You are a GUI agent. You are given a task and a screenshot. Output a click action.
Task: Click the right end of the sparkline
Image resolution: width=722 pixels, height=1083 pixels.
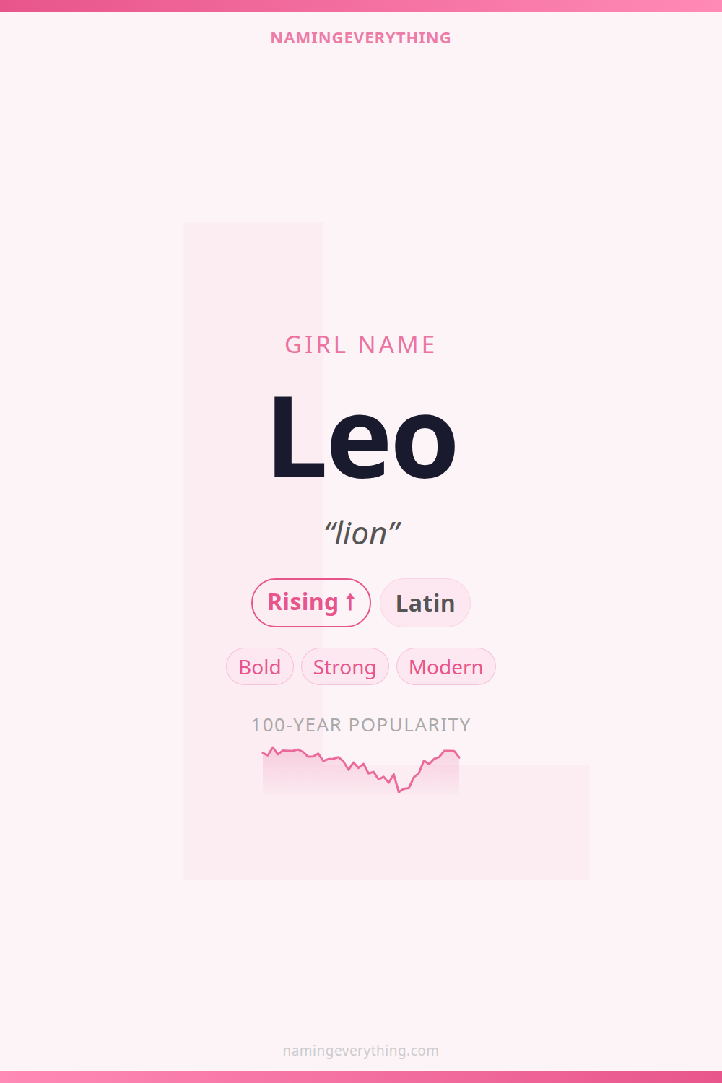coord(458,757)
